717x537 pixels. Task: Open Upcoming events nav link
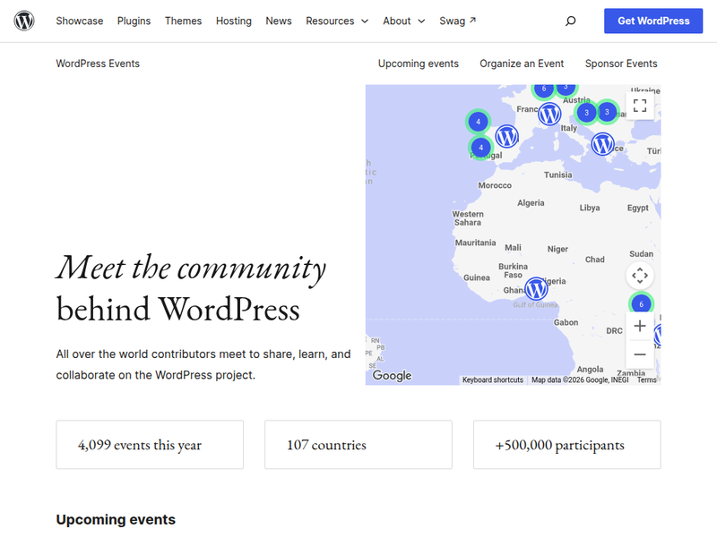(x=418, y=64)
